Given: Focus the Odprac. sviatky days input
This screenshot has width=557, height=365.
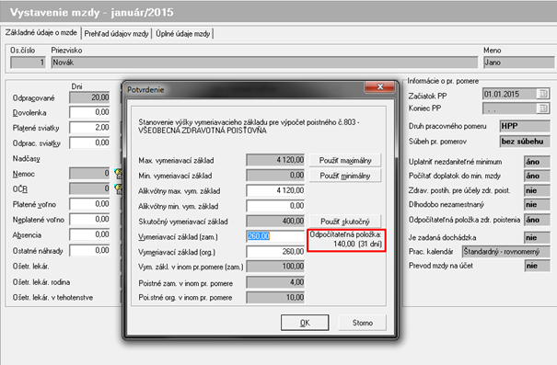Looking at the screenshot, I should [x=89, y=143].
